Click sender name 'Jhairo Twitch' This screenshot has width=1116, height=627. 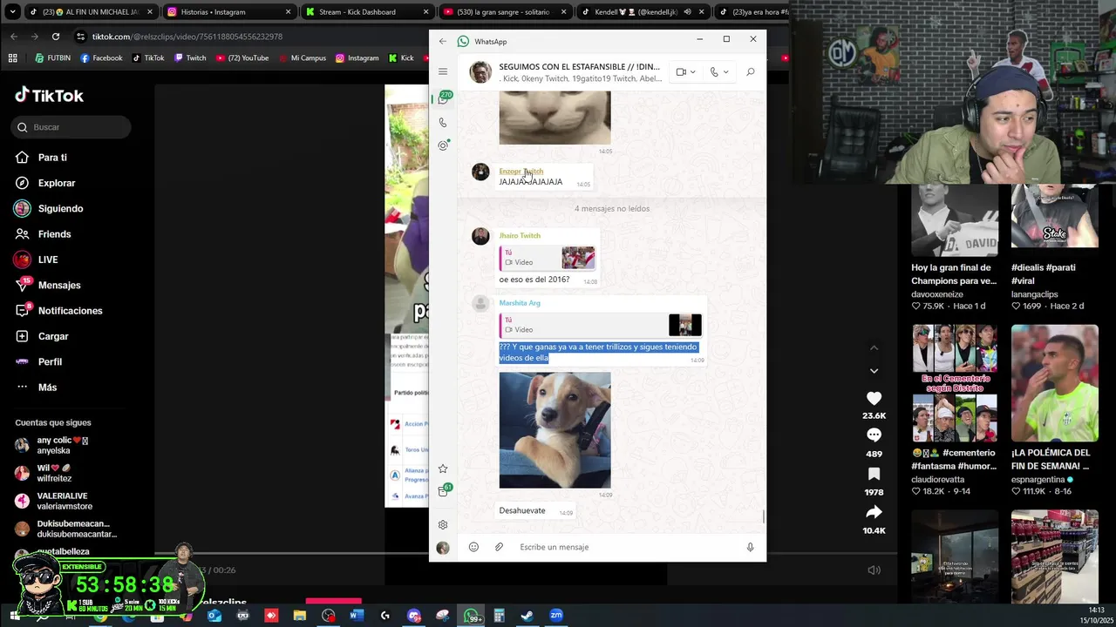(x=520, y=235)
